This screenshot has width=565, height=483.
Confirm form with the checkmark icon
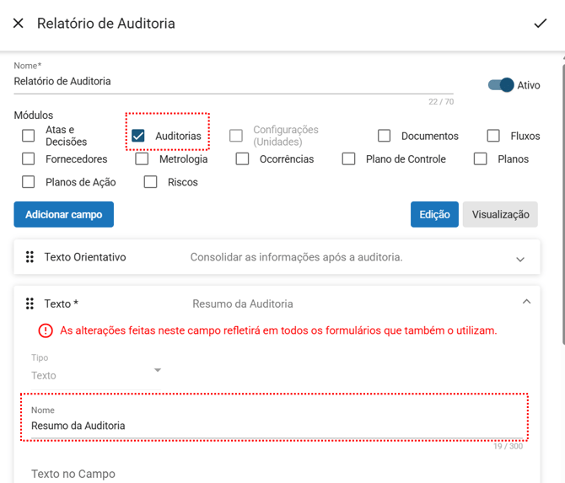point(541,24)
